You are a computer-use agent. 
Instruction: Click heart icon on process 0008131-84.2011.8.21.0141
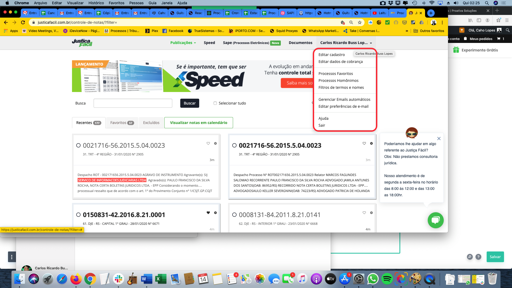(364, 213)
